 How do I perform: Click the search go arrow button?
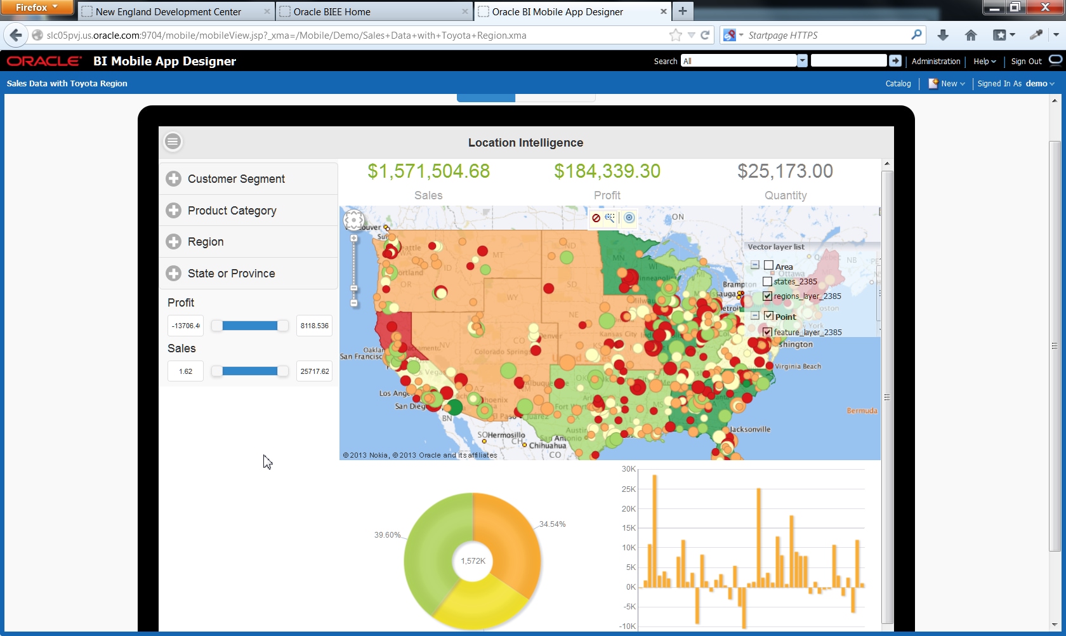click(895, 61)
